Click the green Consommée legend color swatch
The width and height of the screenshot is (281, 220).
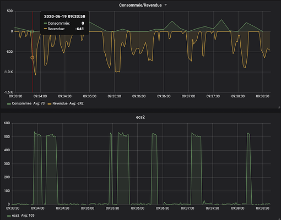point(9,104)
